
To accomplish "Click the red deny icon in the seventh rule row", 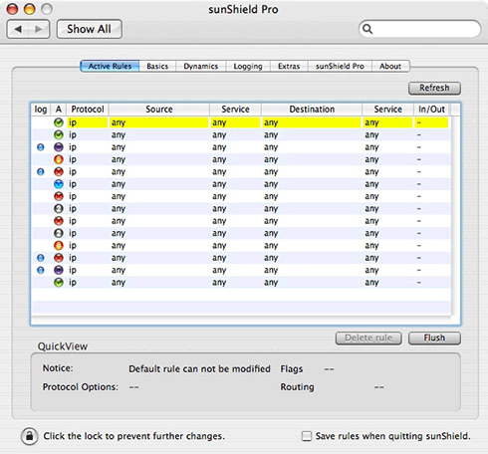I will [x=59, y=196].
